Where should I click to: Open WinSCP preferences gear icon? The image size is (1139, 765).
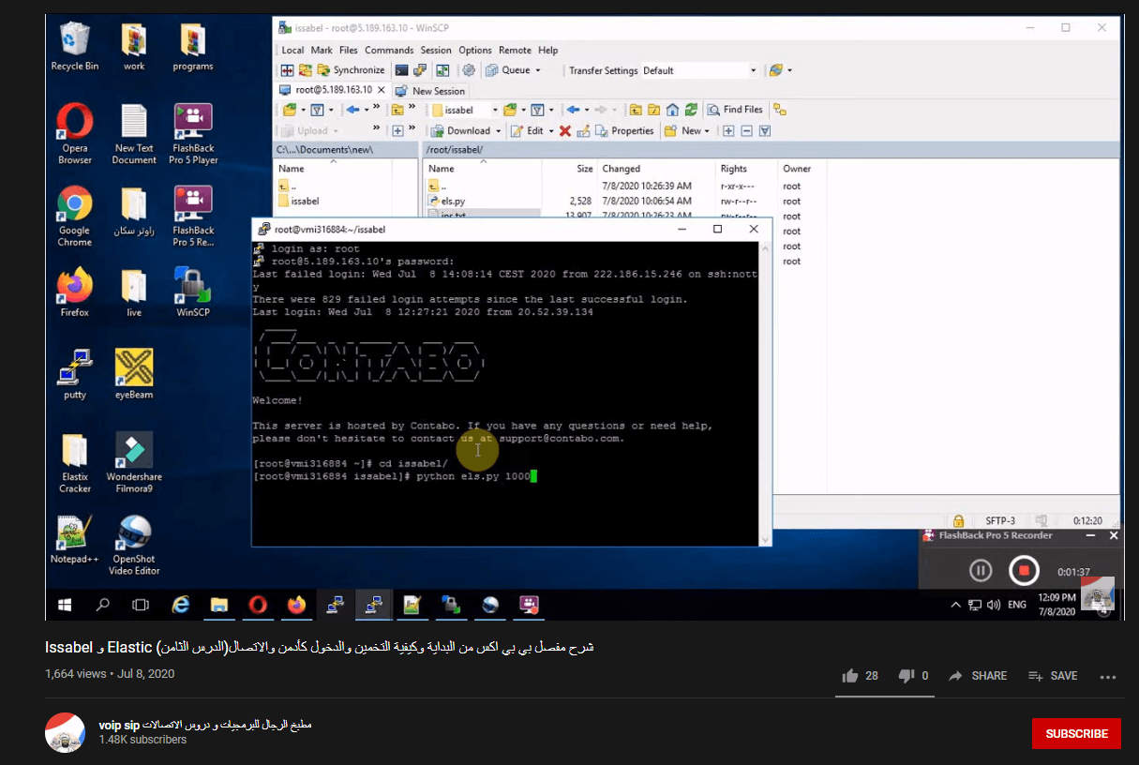469,70
